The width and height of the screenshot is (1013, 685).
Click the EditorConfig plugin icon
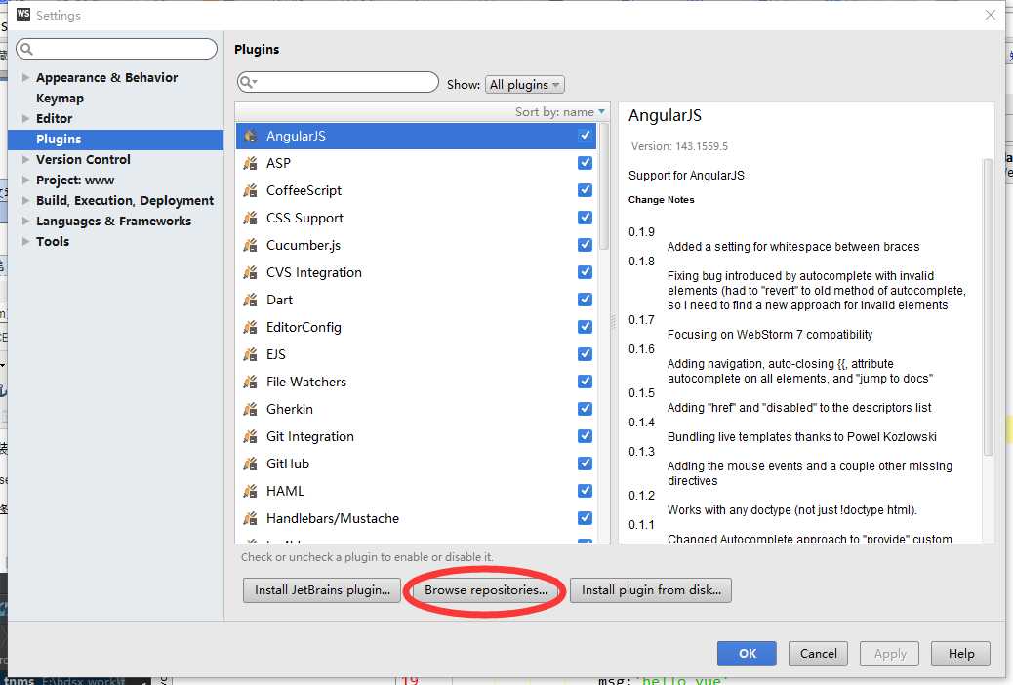[x=250, y=327]
